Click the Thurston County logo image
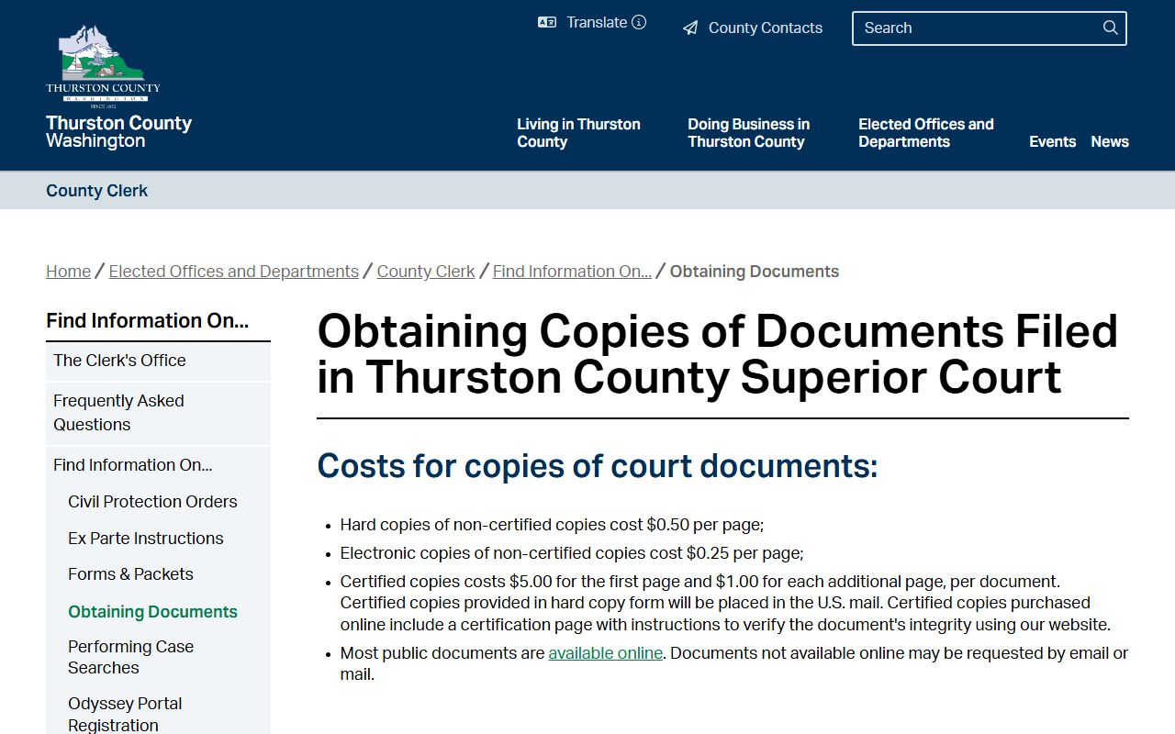The image size is (1175, 734). tap(103, 64)
